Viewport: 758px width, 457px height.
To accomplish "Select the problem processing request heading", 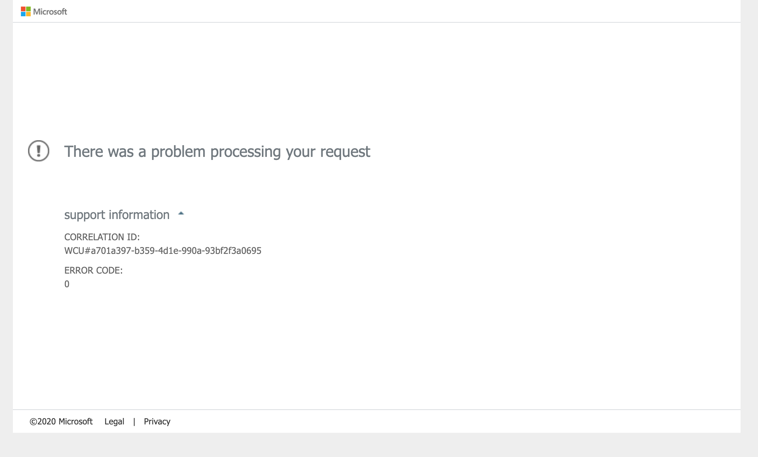I will tap(217, 152).
